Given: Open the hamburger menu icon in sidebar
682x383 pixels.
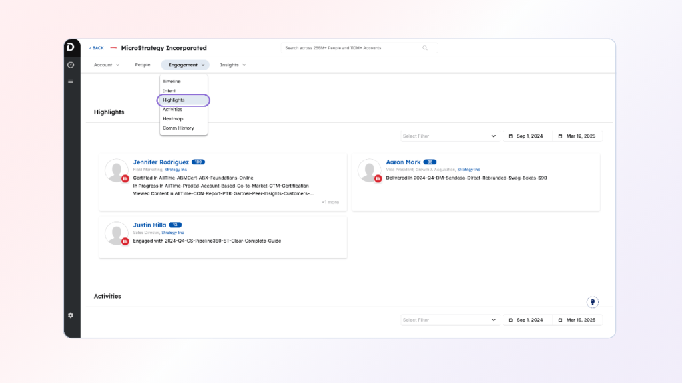Looking at the screenshot, I should (x=71, y=82).
